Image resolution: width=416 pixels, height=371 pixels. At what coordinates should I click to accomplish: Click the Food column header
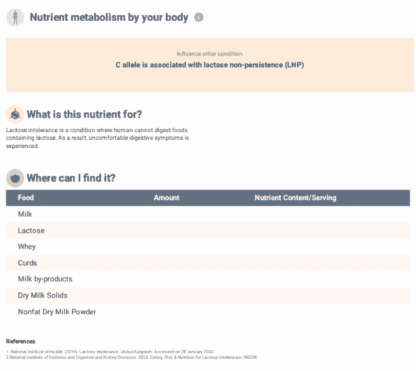(x=26, y=198)
